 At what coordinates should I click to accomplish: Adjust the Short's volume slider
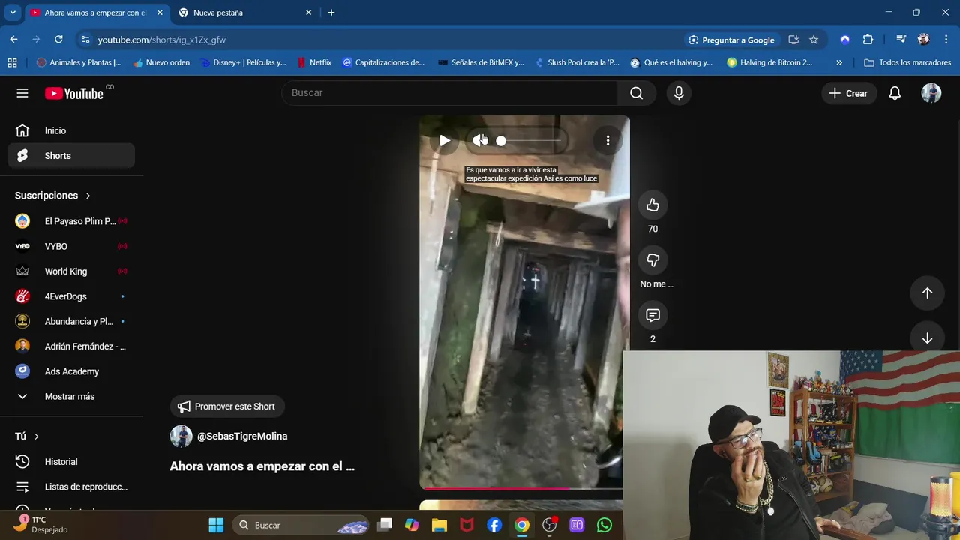pos(529,140)
